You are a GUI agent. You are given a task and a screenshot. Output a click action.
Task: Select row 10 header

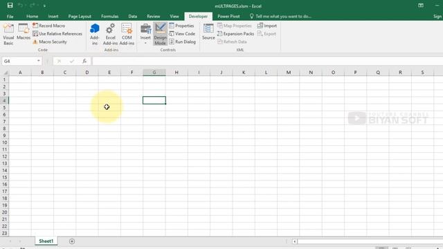click(x=5, y=142)
